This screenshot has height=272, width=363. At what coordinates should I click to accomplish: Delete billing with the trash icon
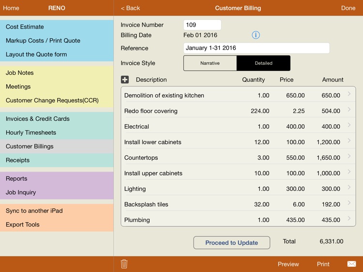tap(124, 264)
